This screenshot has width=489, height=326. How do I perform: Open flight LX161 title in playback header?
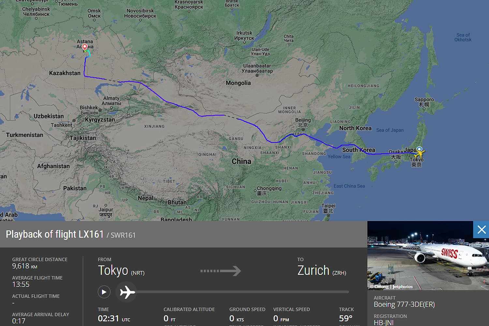click(54, 234)
